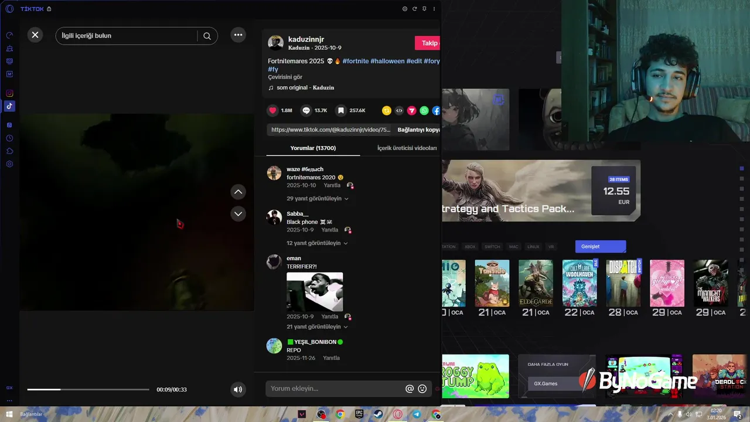The width and height of the screenshot is (750, 422).
Task: Like the video with the heart icon
Action: 272,110
